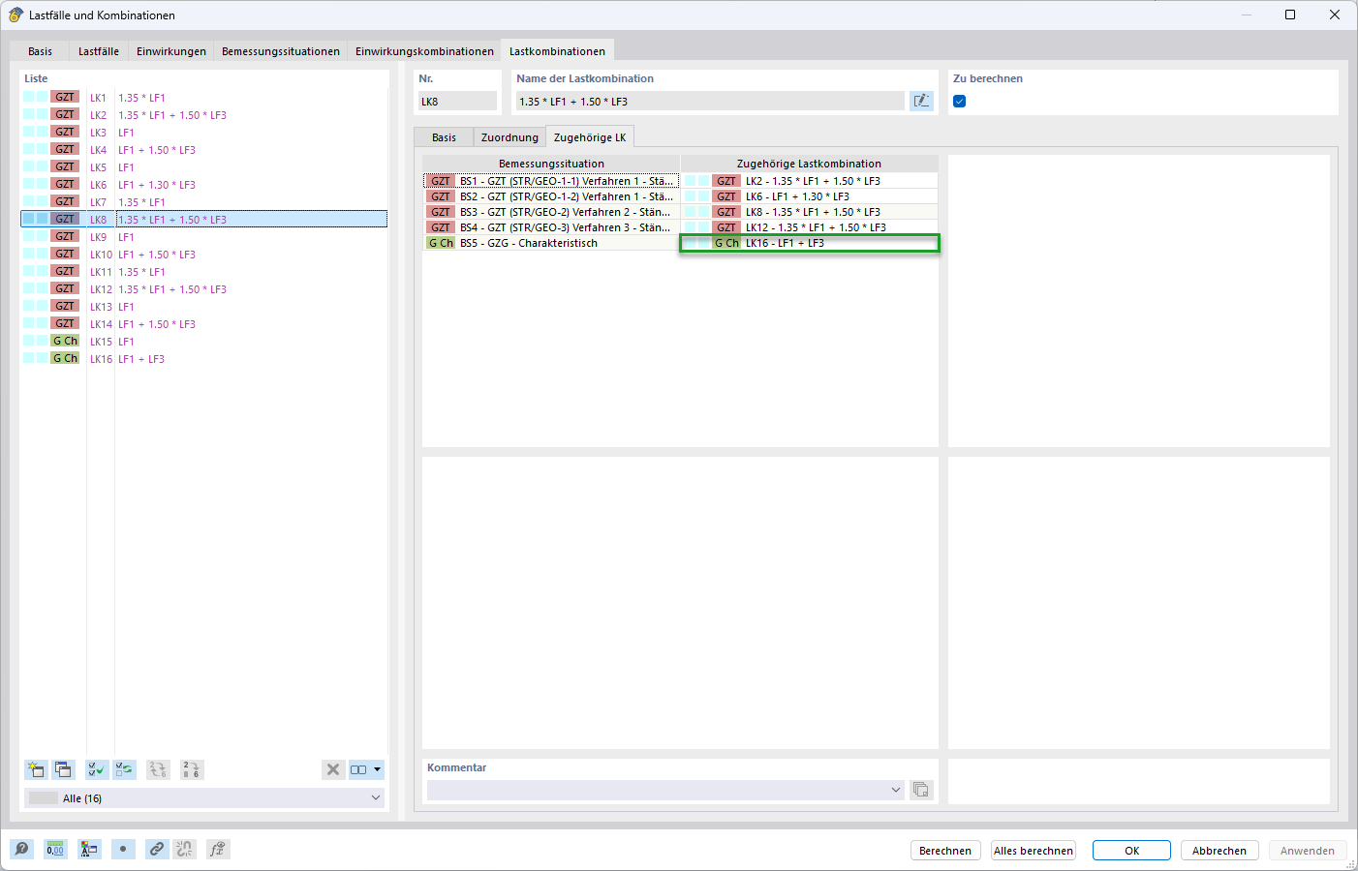Open the Lastfälle tab
The width and height of the screenshot is (1358, 871).
[x=99, y=51]
